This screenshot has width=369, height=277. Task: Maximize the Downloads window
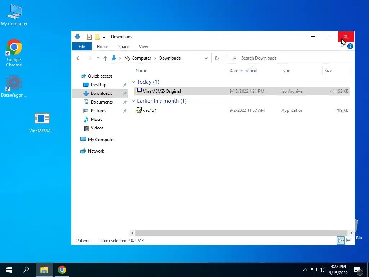pos(329,36)
